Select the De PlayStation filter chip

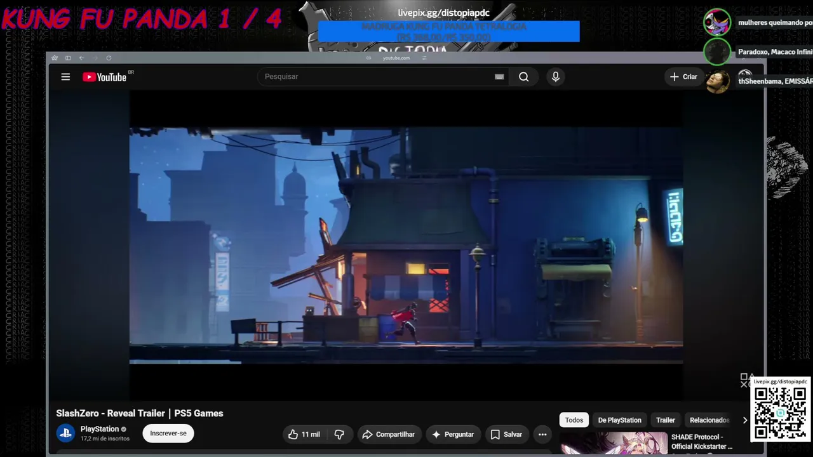(x=619, y=420)
